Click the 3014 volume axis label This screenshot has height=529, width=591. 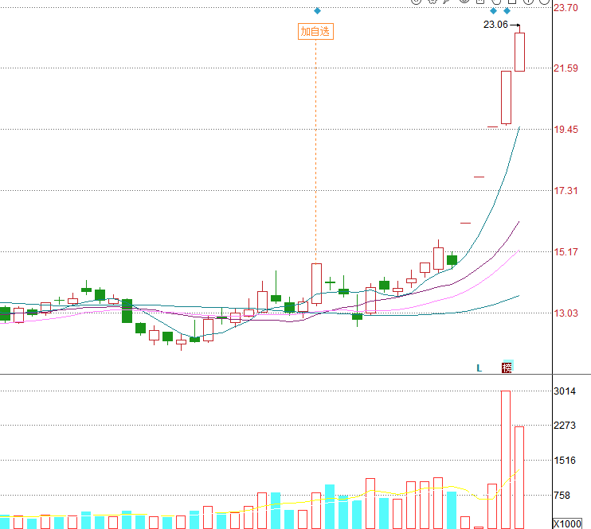click(564, 391)
